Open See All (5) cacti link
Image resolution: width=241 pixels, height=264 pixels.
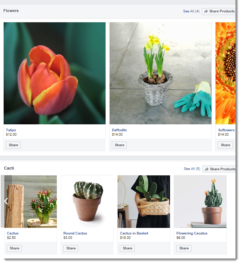[192, 169]
